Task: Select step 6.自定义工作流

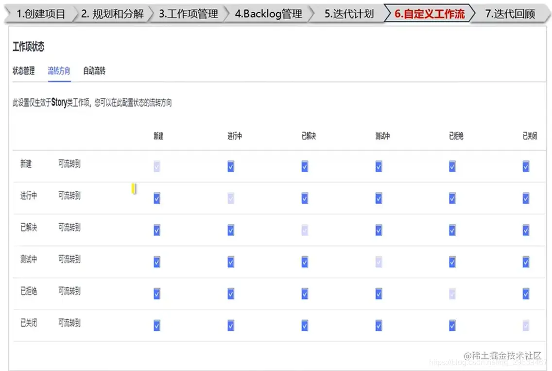Action: (430, 14)
